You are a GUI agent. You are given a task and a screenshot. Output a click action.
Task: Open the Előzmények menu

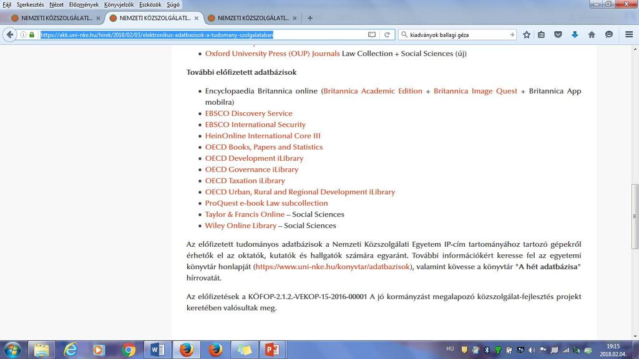click(84, 4)
